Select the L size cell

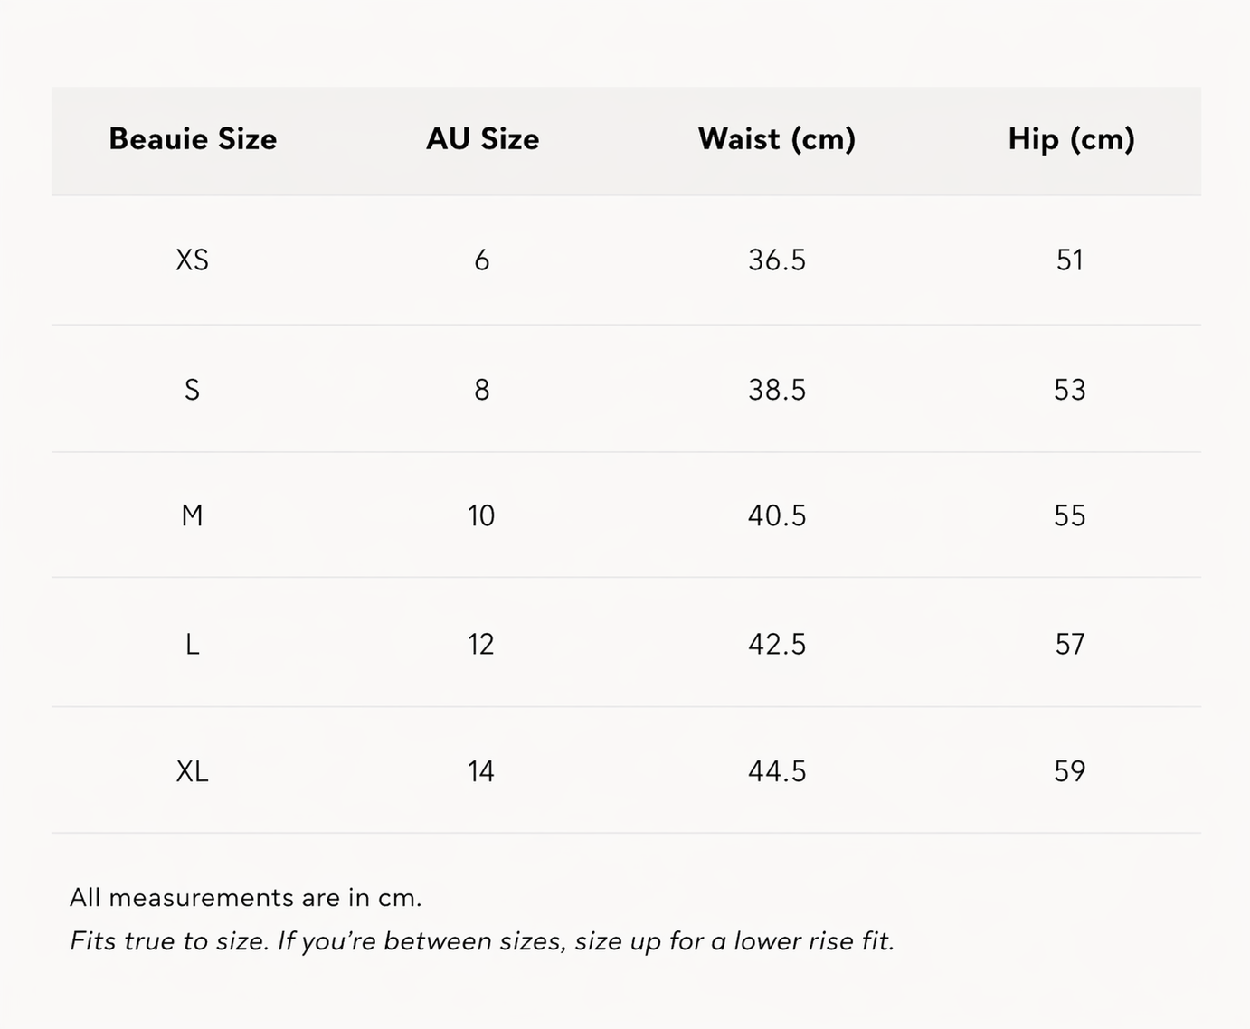click(192, 644)
